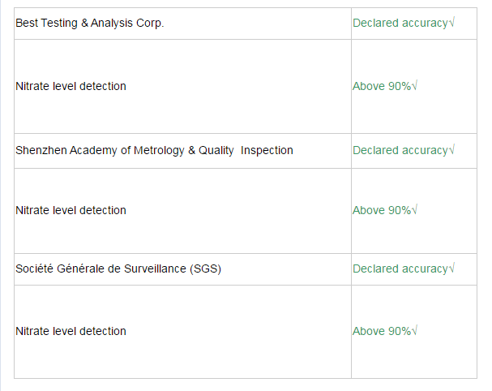The width and height of the screenshot is (492, 391).
Task: Click the word Inspection in Shenzhen Academy name
Action: [x=267, y=150]
